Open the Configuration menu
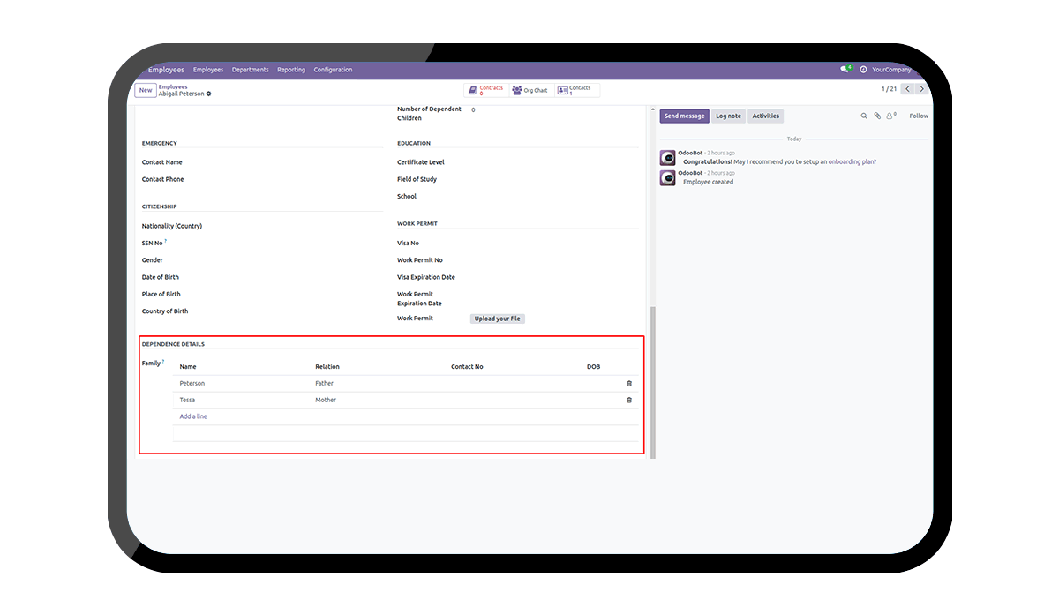The width and height of the screenshot is (1059, 615). pos(333,70)
